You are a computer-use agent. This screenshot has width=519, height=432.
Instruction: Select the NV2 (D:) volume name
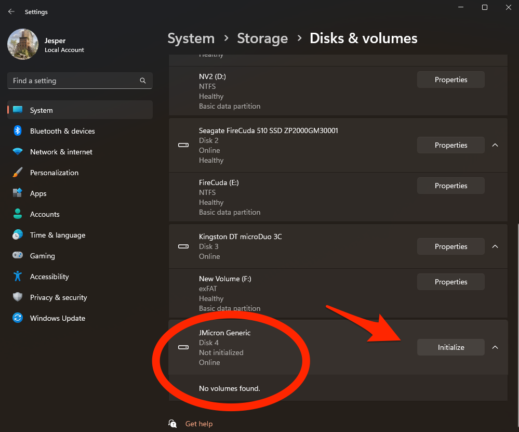pyautogui.click(x=212, y=76)
